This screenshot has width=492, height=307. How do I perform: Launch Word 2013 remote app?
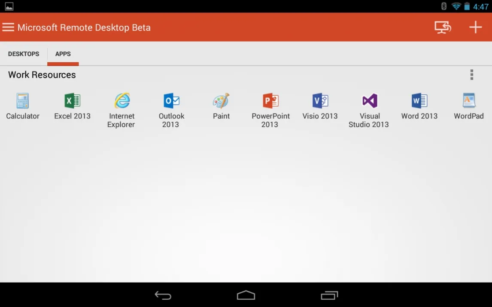pos(419,101)
